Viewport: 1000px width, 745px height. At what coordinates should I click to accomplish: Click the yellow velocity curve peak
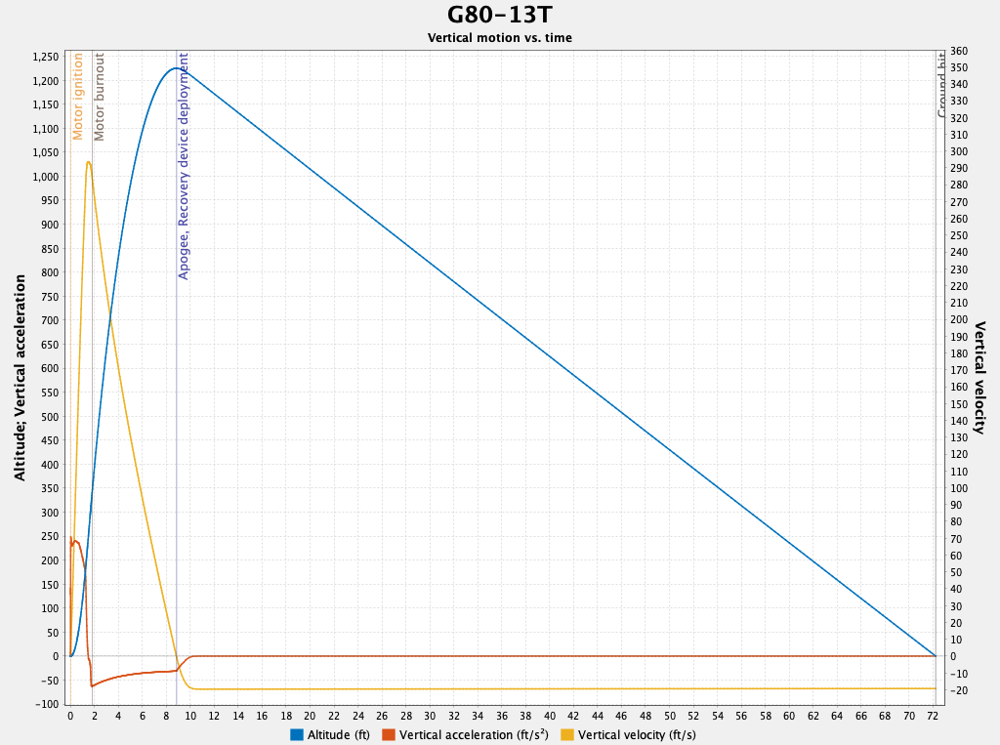click(87, 164)
